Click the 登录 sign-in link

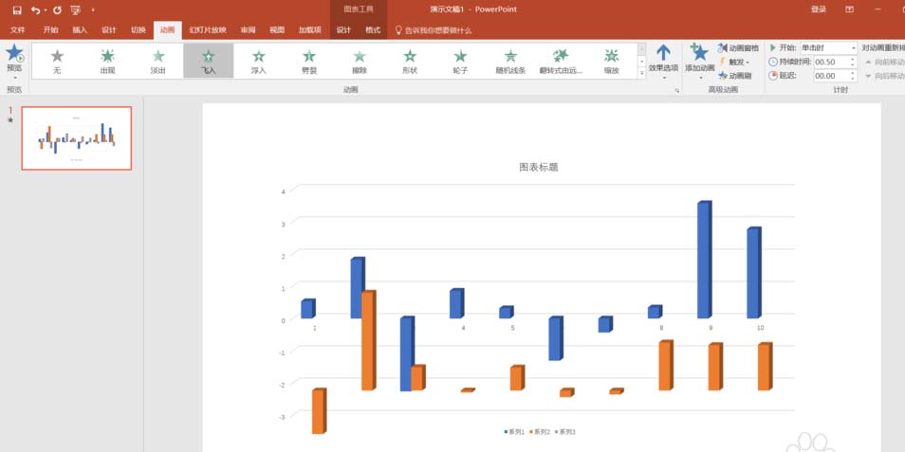click(818, 9)
